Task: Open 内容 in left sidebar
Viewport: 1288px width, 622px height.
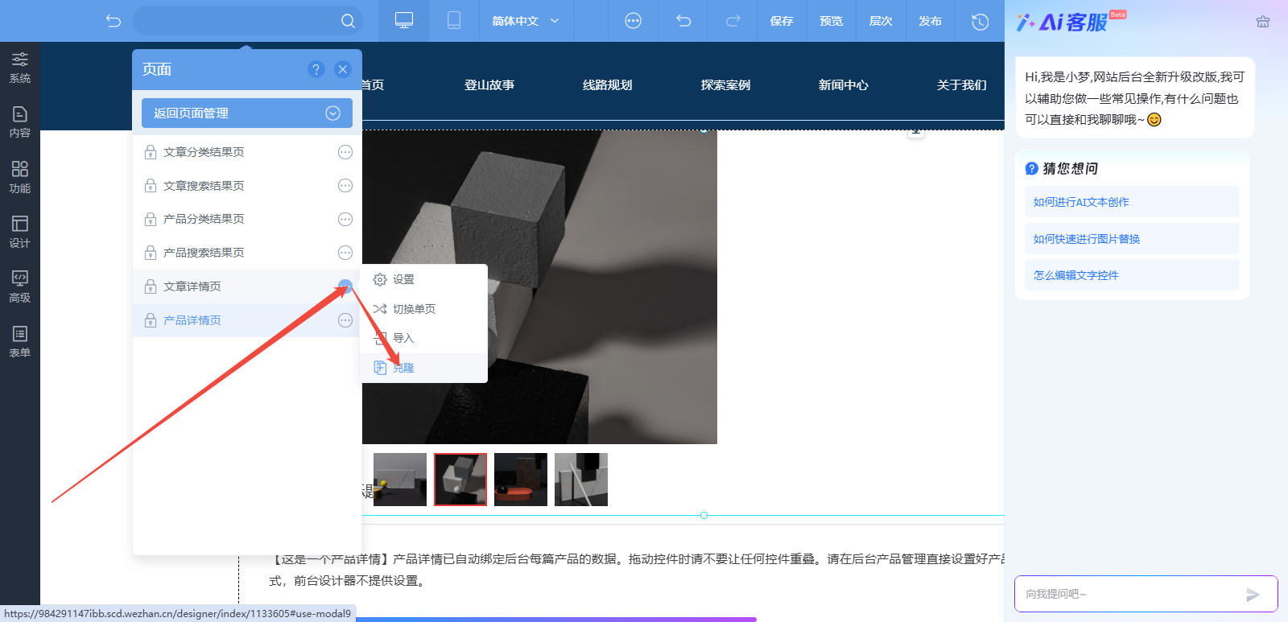Action: [x=20, y=122]
